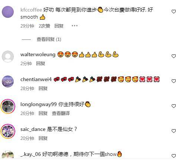Image resolution: width=176 pixels, height=160 pixels.
Task: Click 回复 under kfccoffee's comment
Action: [59, 26]
